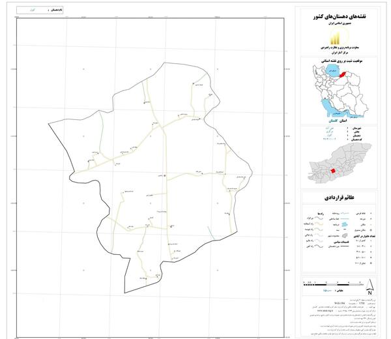Viewport: 391px width, 339px height.
Task: Click the motorway line symbol in the legend
Action: pyautogui.click(x=319, y=218)
